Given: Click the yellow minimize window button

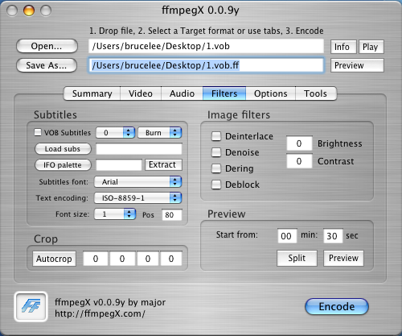Looking at the screenshot, I should coord(29,10).
